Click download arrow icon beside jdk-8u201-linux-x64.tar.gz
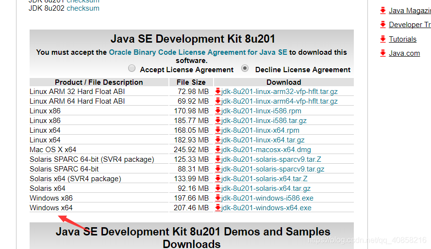This screenshot has width=431, height=249. (x=218, y=140)
